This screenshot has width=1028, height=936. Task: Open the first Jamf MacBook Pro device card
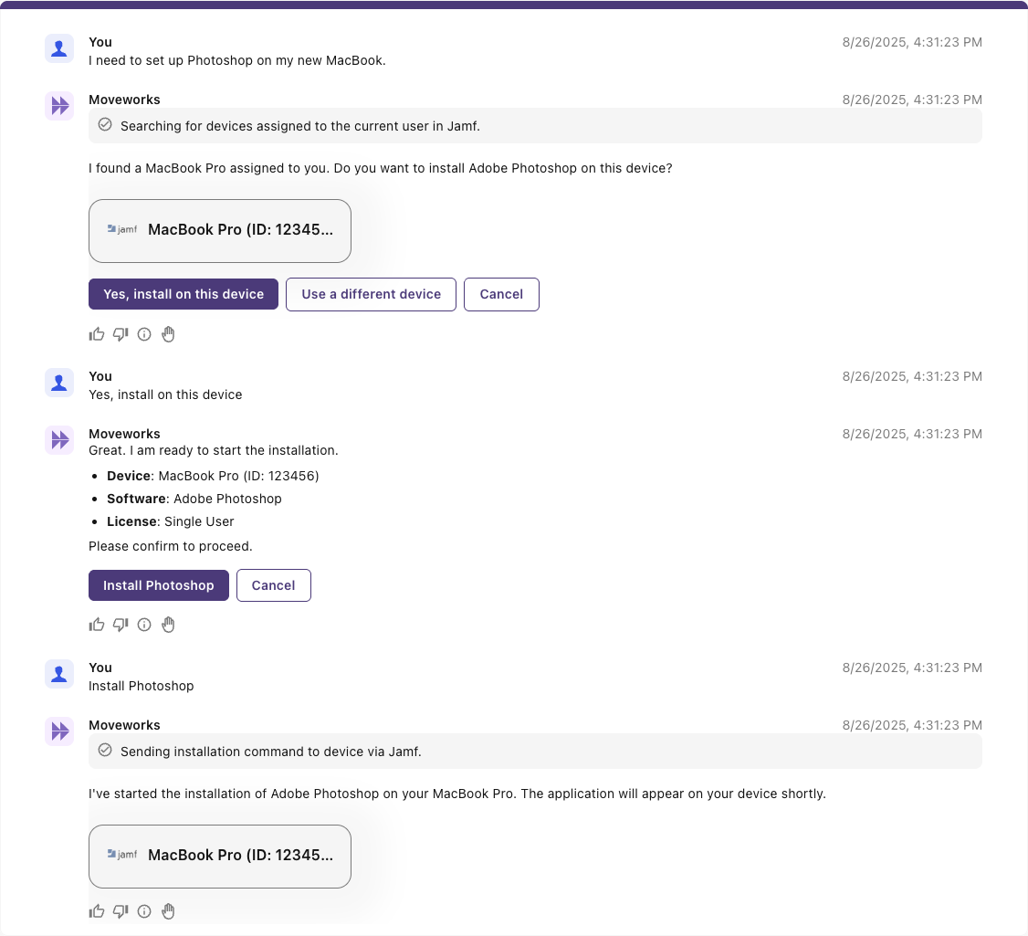tap(220, 230)
